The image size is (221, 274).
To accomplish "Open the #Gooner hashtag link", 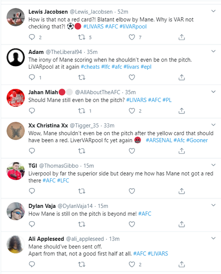I will (197, 140).
